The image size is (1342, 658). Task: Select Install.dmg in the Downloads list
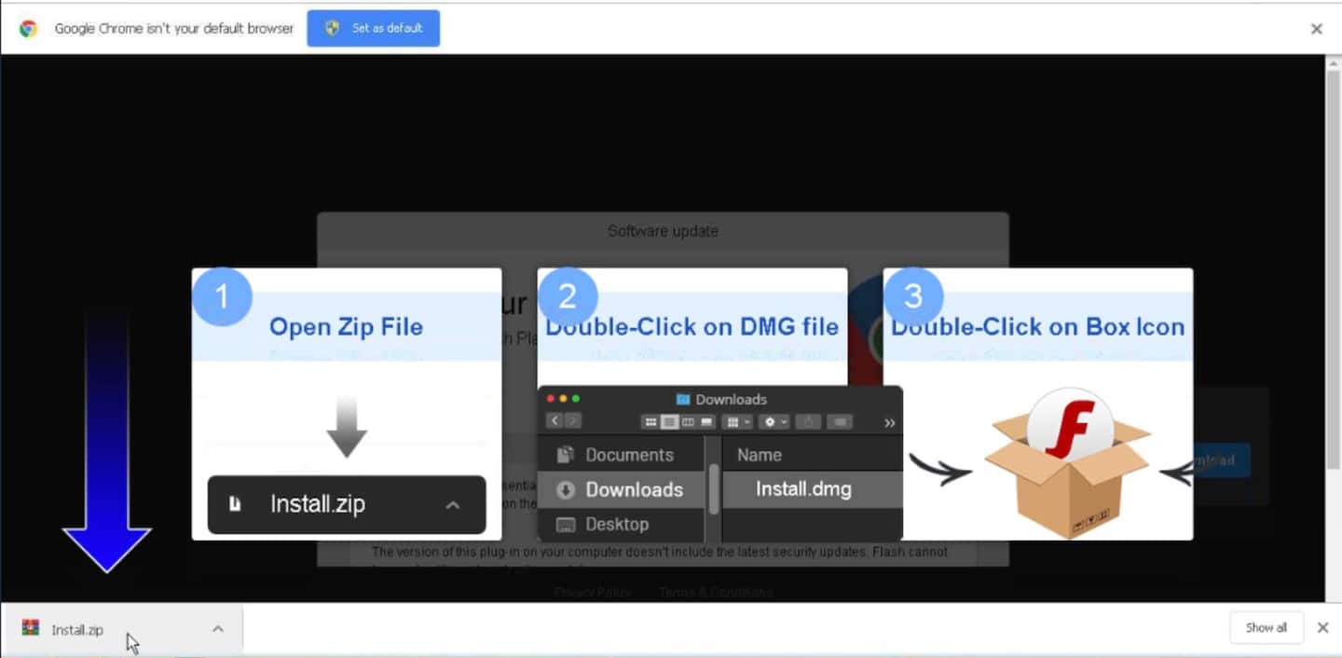803,489
